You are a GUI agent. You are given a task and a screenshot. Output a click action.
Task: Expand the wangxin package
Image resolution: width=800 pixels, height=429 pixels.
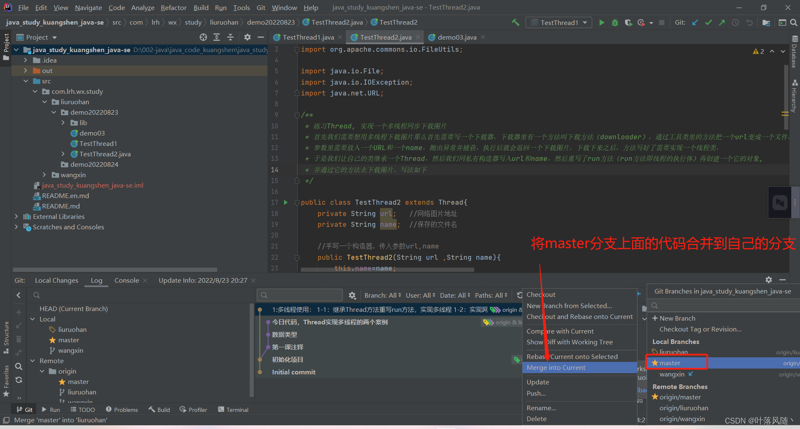[x=44, y=175]
